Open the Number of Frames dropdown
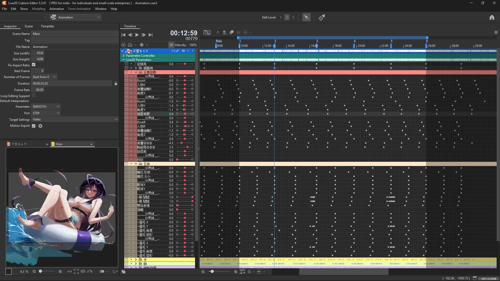500x281 pixels. coord(44,77)
